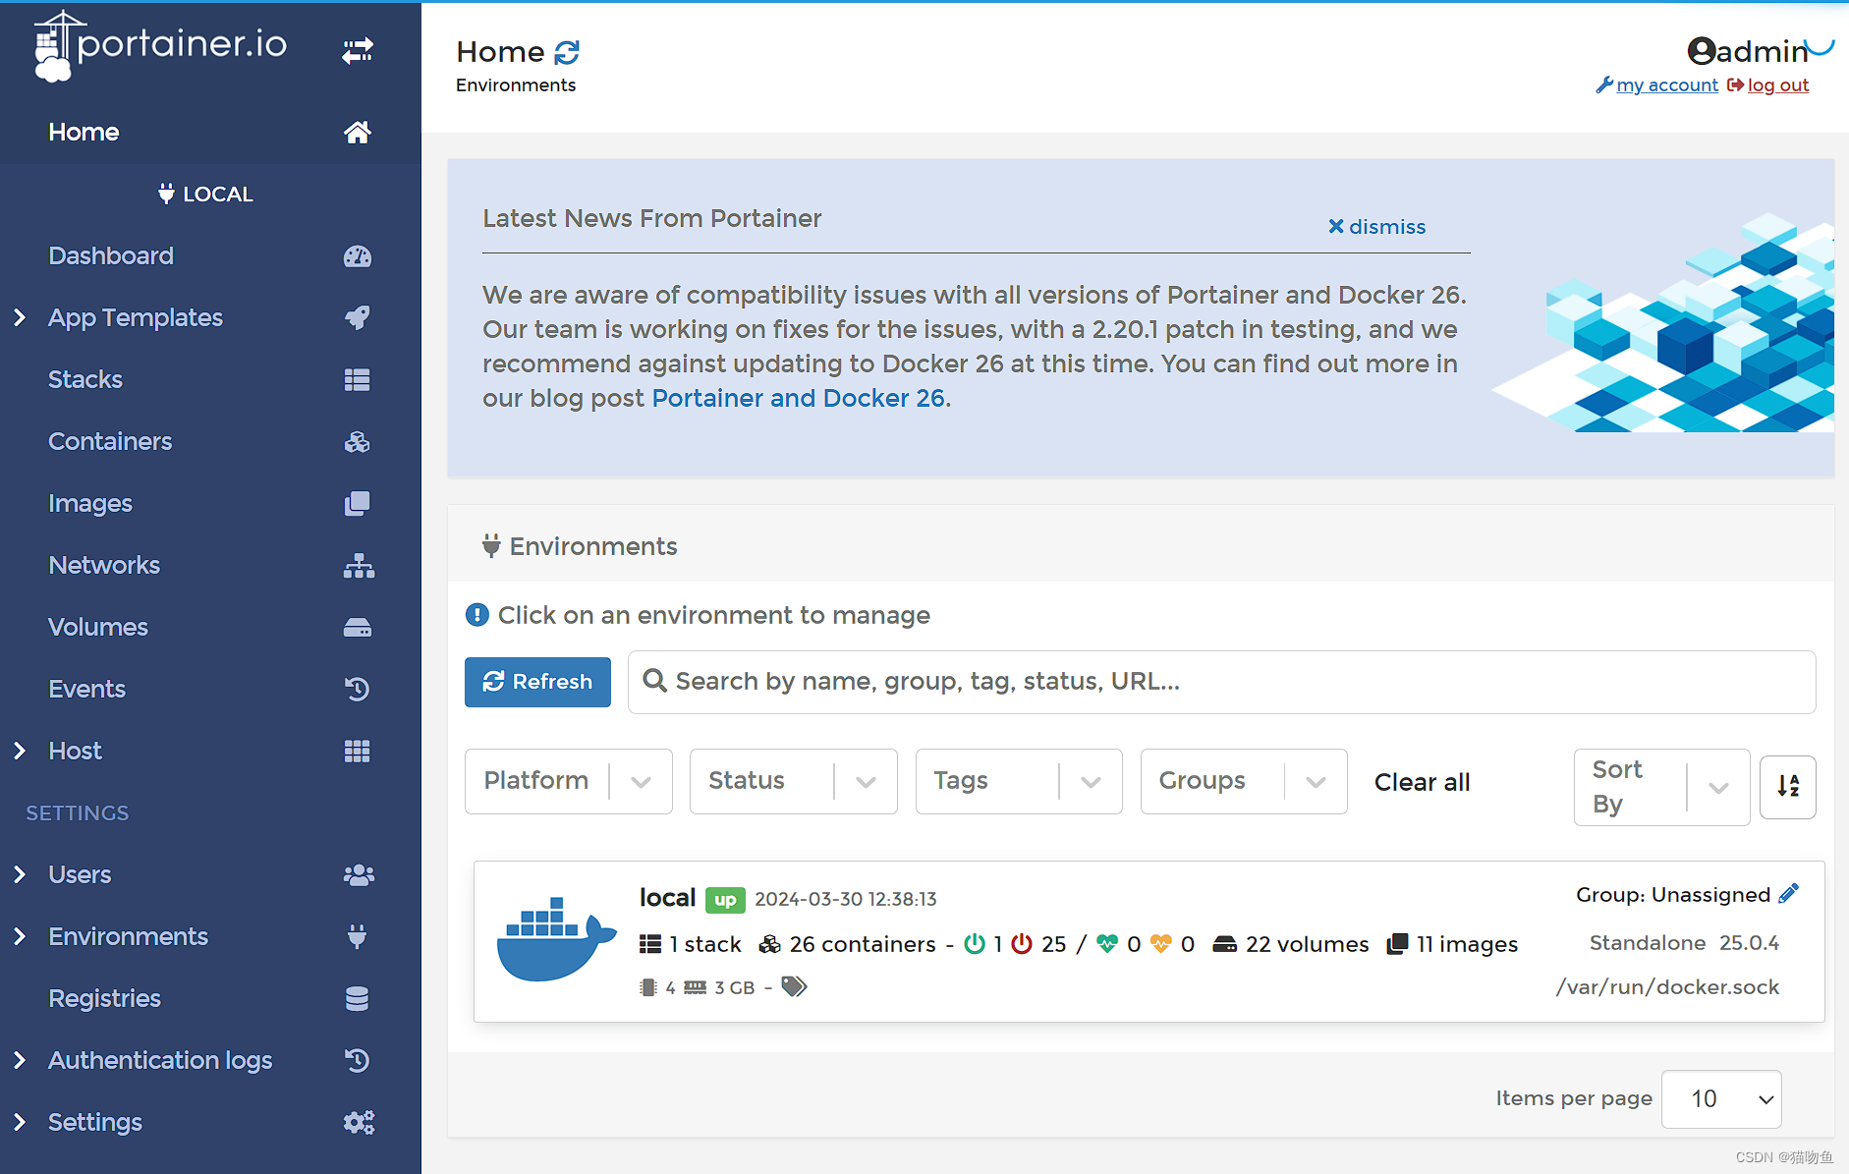The height and width of the screenshot is (1174, 1849).
Task: Click Registries in the sidebar
Action: click(x=104, y=998)
